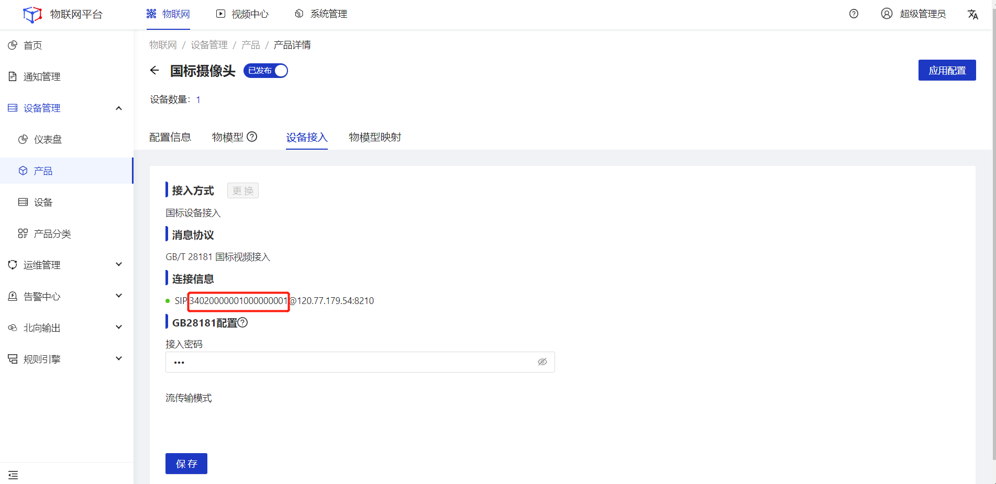Show password using the eye icon
This screenshot has width=996, height=484.
point(543,362)
